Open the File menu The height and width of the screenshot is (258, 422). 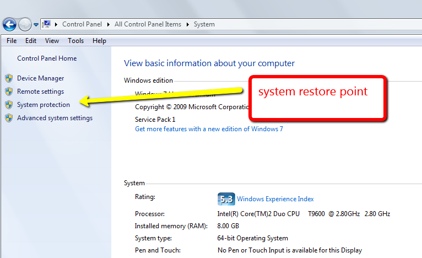(x=12, y=41)
